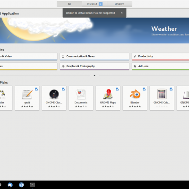The image size is (189, 189).
Task: Click the Chromium icon in the taskbar
Action: [21, 185]
